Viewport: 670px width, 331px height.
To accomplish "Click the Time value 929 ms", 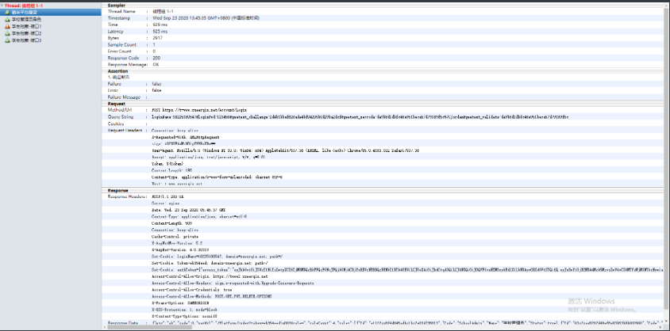I will pos(160,25).
